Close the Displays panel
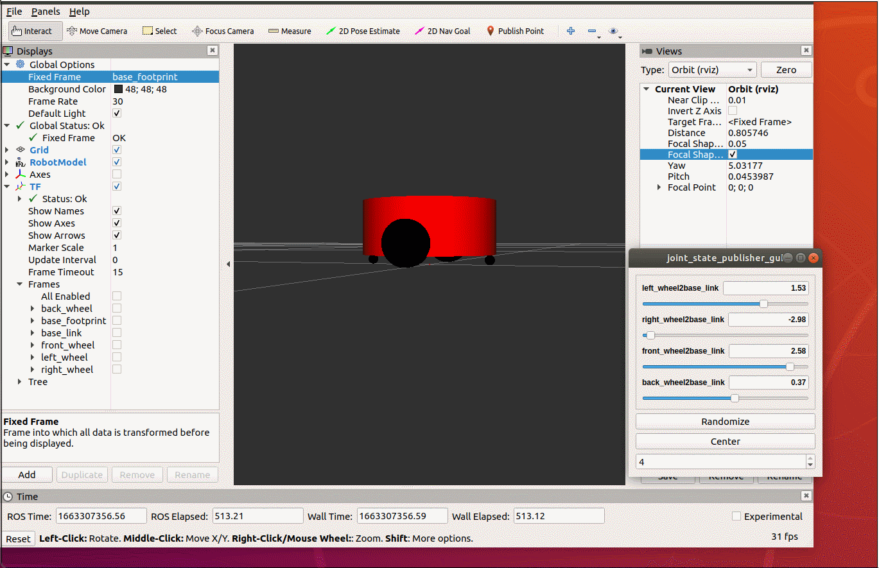The width and height of the screenshot is (879, 568). point(213,51)
